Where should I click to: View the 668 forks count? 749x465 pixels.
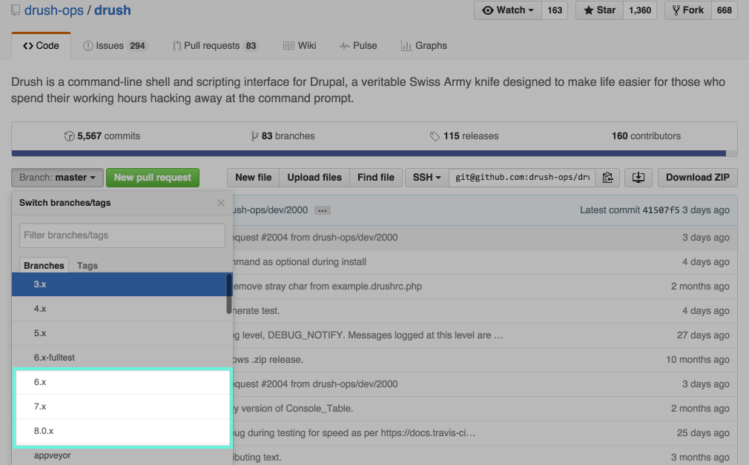pyautogui.click(x=725, y=10)
